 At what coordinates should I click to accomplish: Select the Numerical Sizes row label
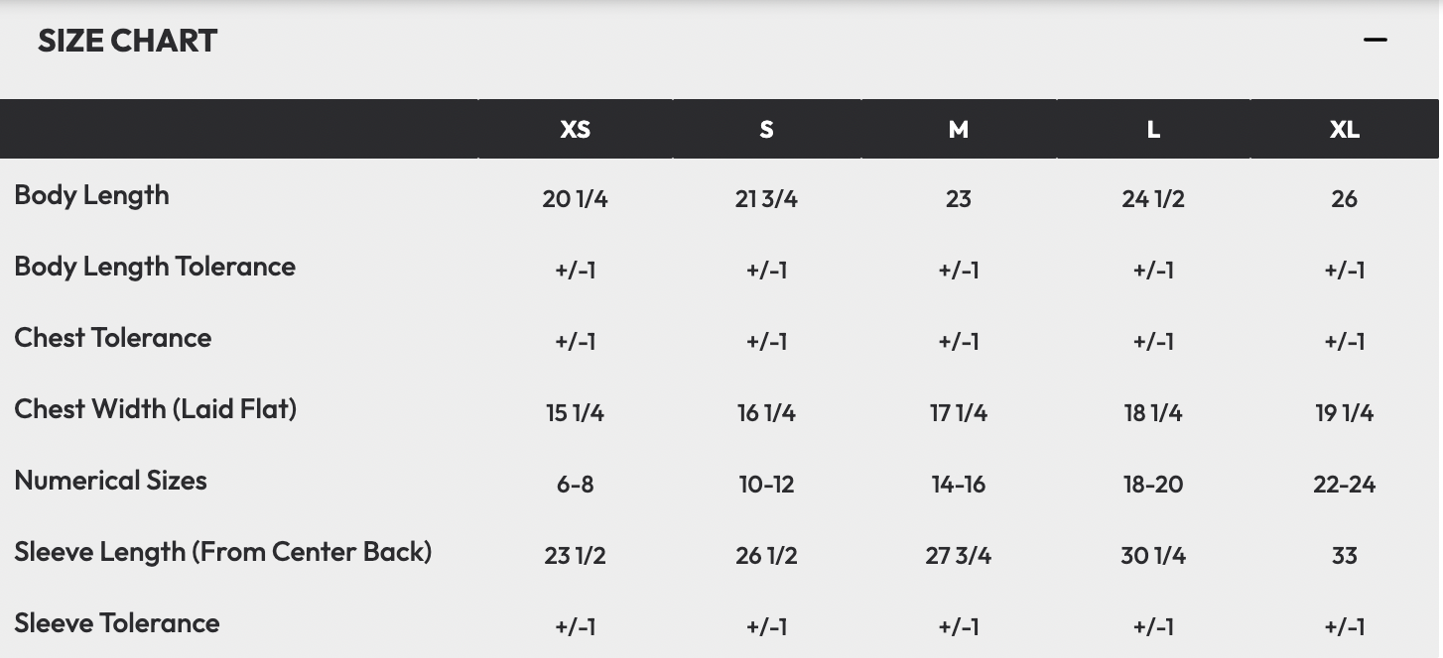click(111, 481)
